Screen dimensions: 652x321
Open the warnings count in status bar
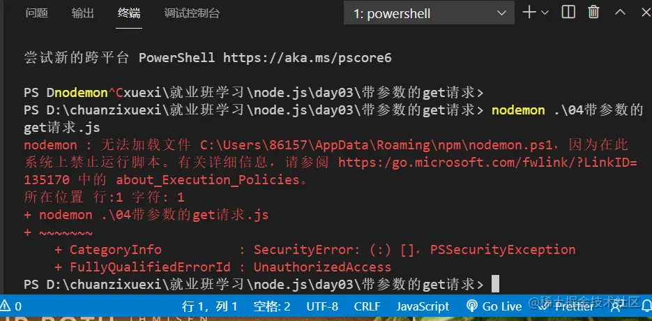(10, 307)
